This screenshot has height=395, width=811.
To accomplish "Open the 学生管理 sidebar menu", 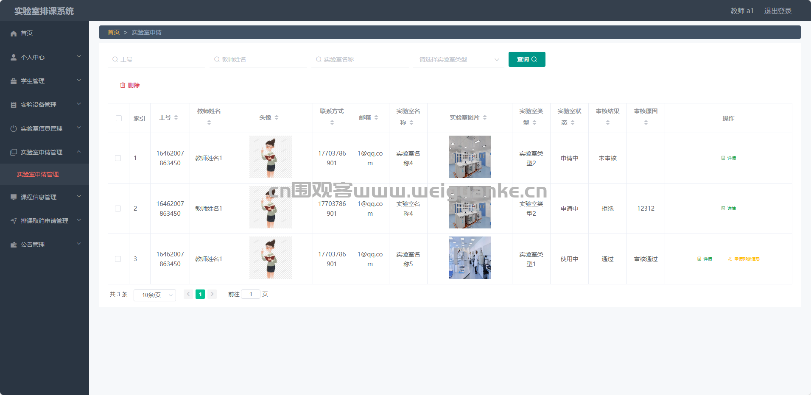I will [45, 81].
